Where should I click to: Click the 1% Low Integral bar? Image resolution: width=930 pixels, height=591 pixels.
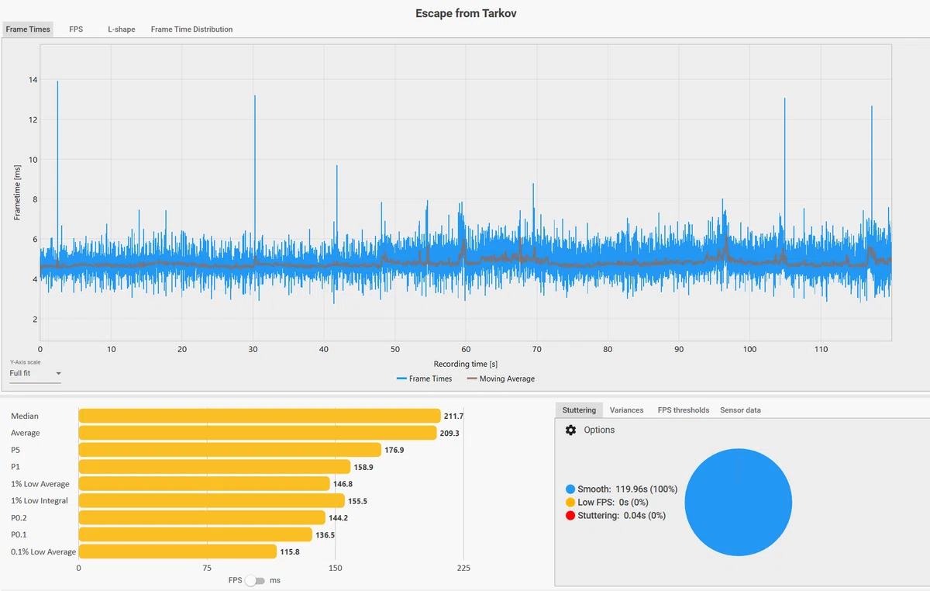(x=212, y=501)
